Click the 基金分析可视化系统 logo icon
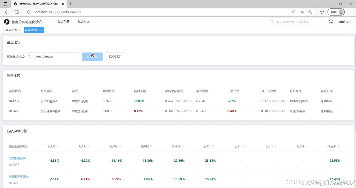The height and width of the screenshot is (188, 356). coord(7,22)
